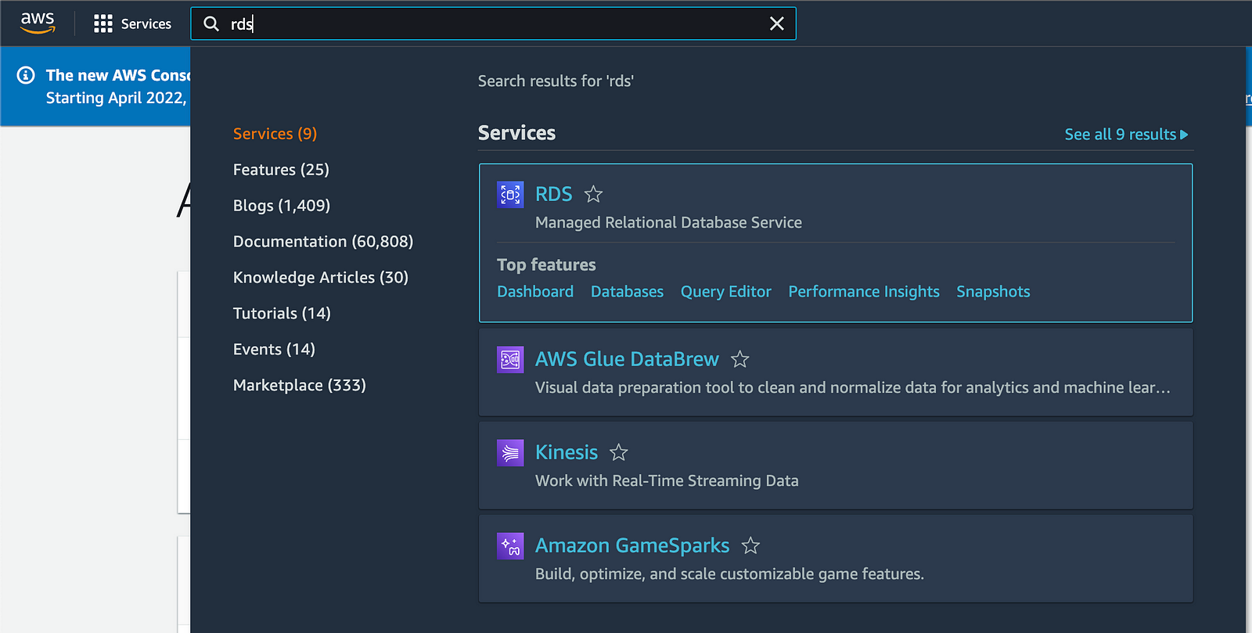
Task: Click the info icon in blue banner
Action: [26, 75]
